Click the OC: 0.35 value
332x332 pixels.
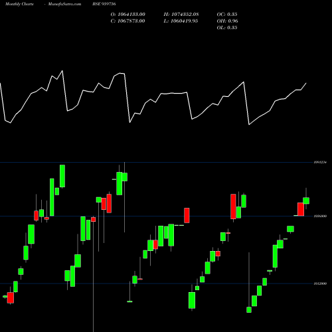(x=227, y=15)
